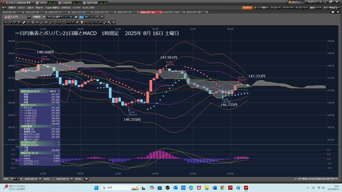Toggle the 最新足 latest-bar button
This screenshot has width=342, height=192.
point(53,91)
